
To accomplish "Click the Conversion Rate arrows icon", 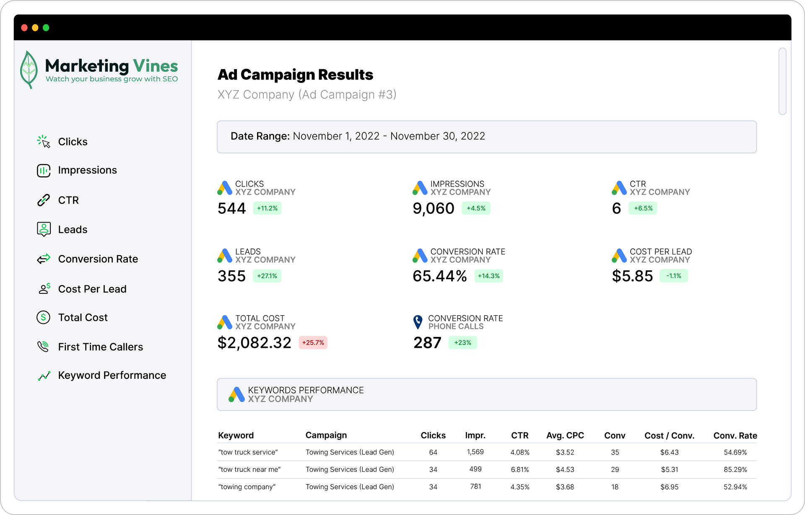I will point(43,259).
